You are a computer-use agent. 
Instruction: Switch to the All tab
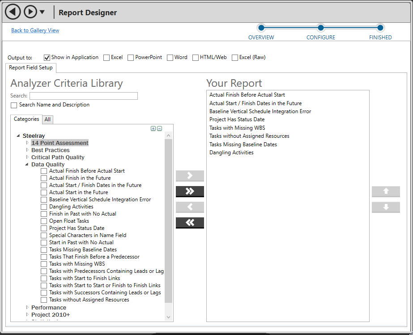(47, 119)
